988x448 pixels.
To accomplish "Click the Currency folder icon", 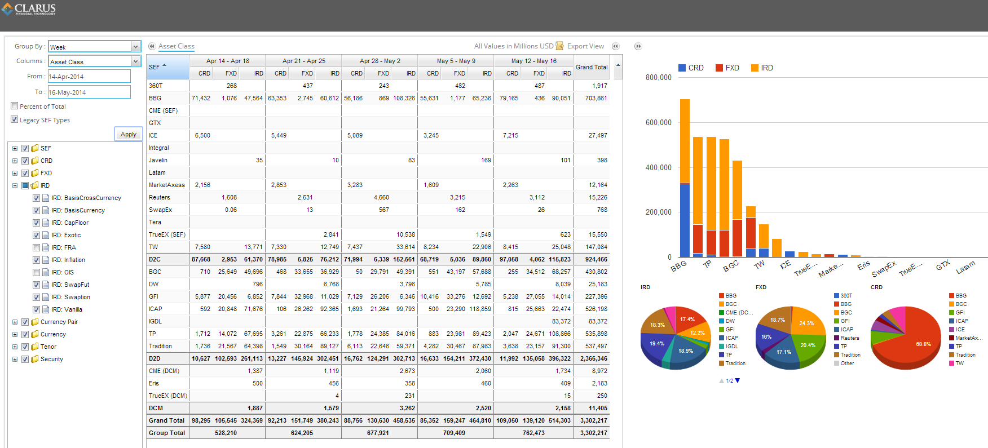I will click(35, 334).
